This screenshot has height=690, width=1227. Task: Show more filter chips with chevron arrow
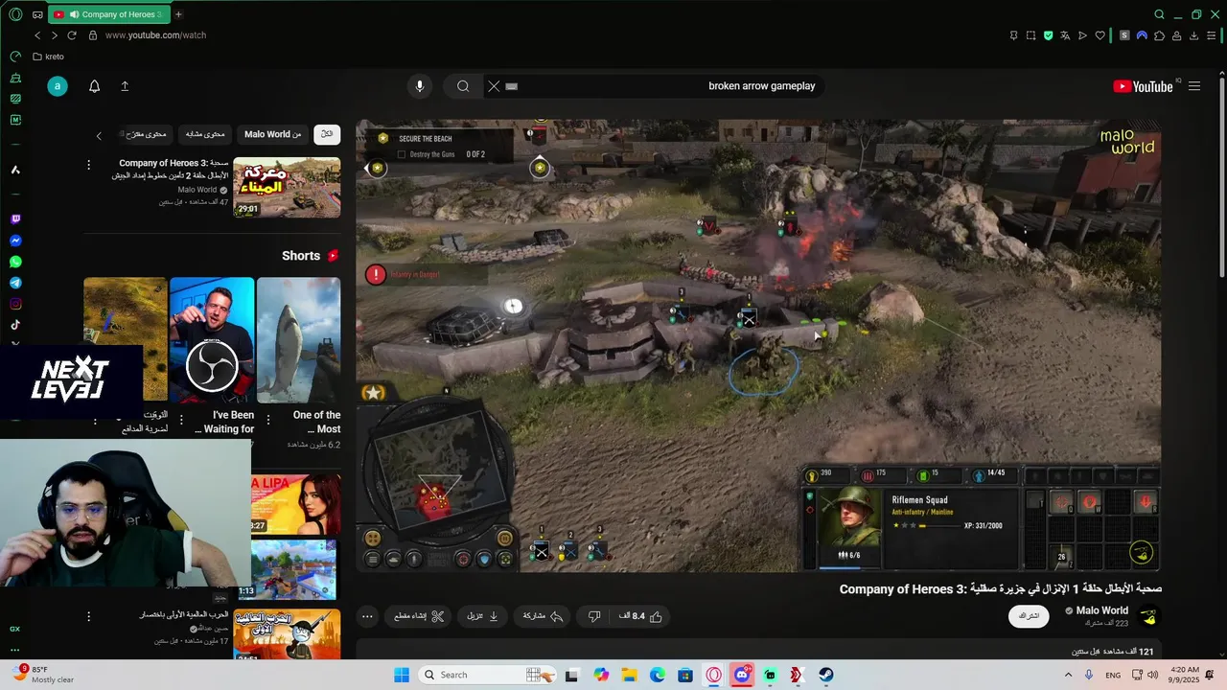pos(99,135)
